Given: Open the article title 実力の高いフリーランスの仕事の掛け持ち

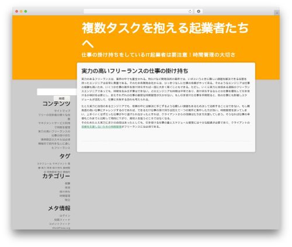Looking at the screenshot, I should point(135,71).
